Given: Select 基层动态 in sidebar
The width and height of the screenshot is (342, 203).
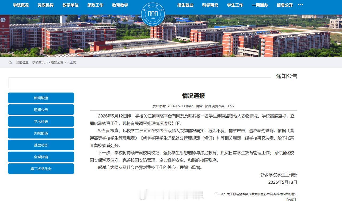Looking at the screenshot, I should pos(41,145).
